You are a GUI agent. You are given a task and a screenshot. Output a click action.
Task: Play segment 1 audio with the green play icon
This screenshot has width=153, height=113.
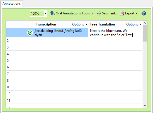pyautogui.click(x=30, y=33)
